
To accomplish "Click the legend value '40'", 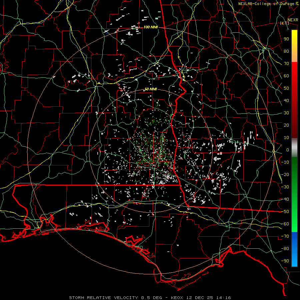I will (x=286, y=101).
